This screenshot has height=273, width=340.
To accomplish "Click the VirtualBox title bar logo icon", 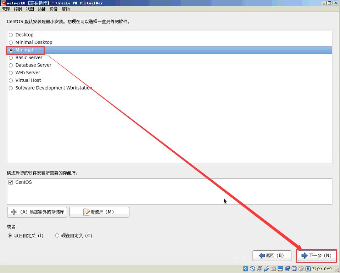I will click(x=4, y=3).
